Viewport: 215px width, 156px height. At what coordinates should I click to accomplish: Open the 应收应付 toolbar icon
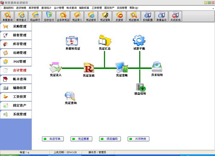[x=49, y=16]
